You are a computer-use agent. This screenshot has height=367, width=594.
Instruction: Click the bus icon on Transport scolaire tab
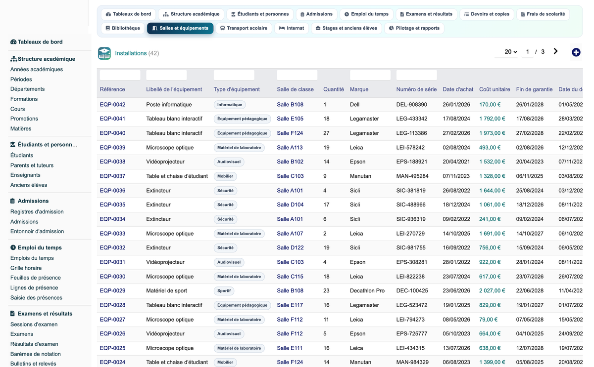(x=223, y=29)
